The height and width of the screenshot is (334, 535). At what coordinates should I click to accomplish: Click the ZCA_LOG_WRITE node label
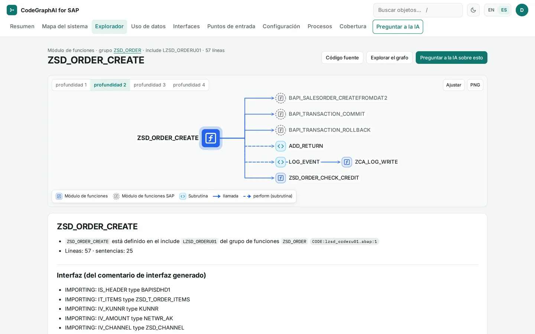pyautogui.click(x=376, y=162)
